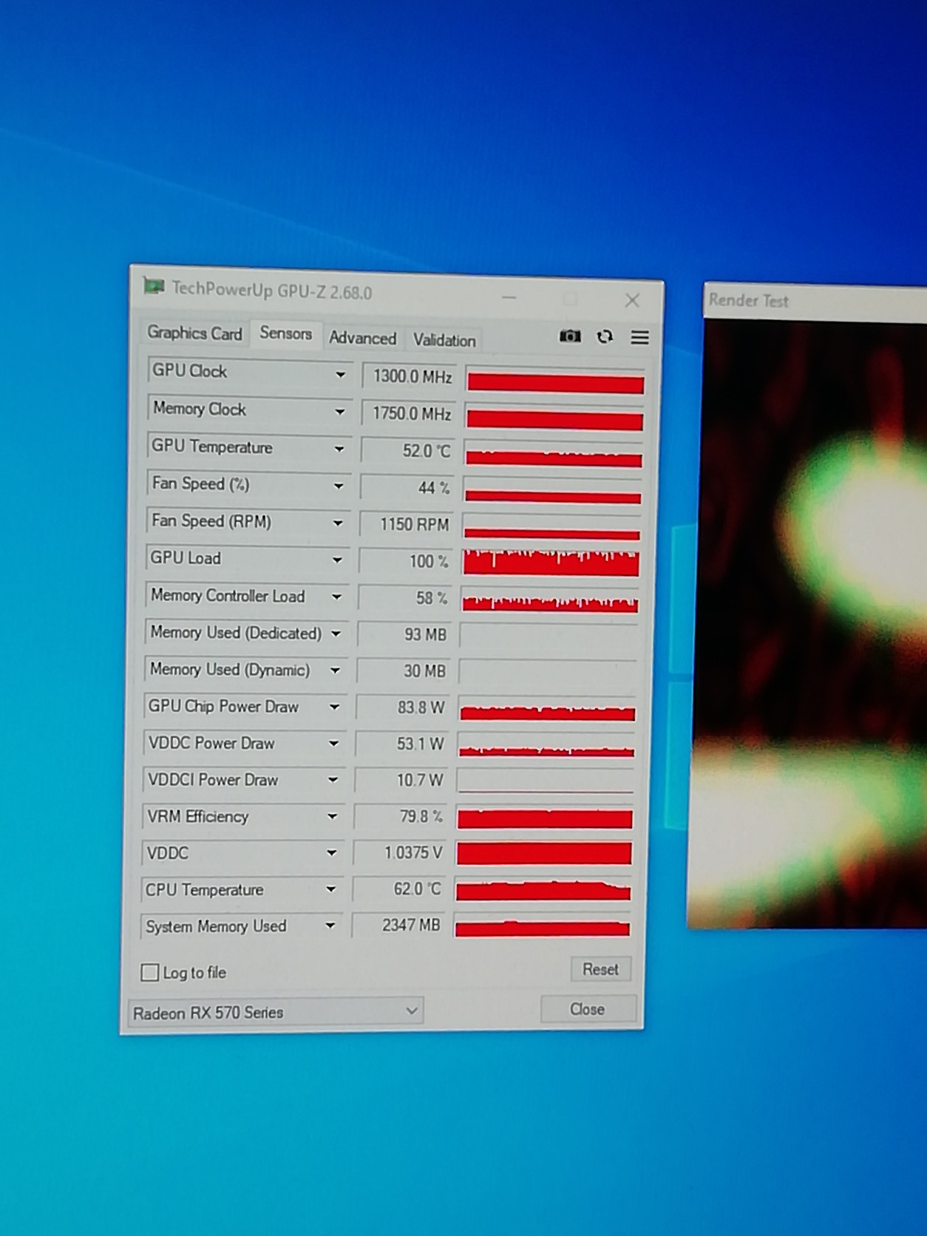Click the Memory Controller Load graph

[x=550, y=600]
